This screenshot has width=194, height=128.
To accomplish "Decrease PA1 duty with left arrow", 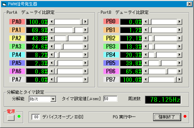I will (x=52, y=30).
